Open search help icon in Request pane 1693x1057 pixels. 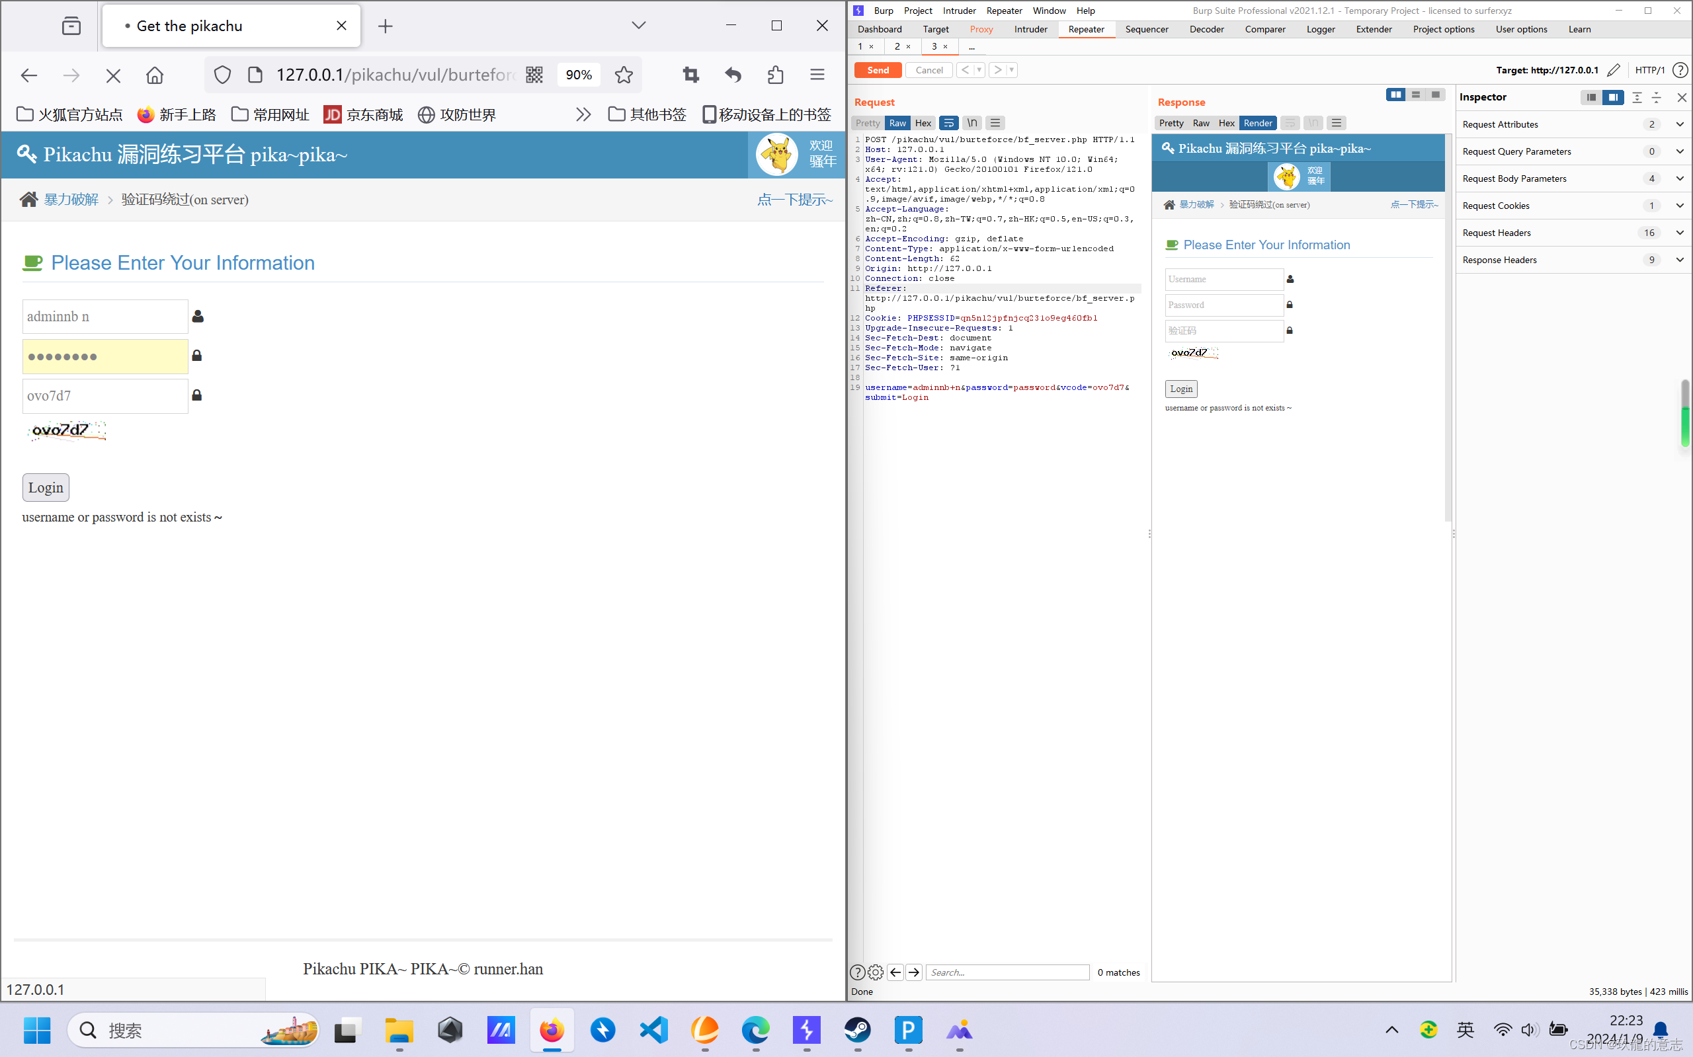[857, 972]
